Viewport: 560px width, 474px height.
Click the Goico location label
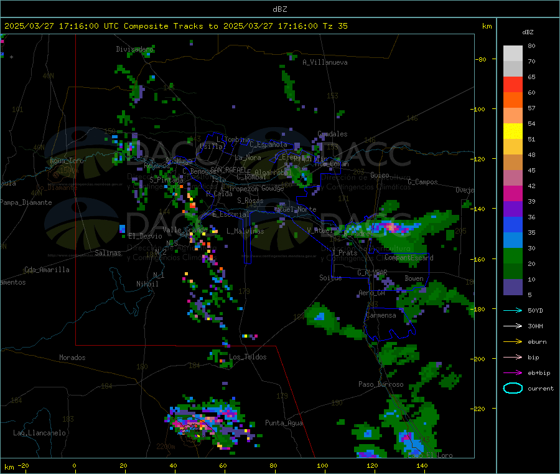[x=380, y=175]
